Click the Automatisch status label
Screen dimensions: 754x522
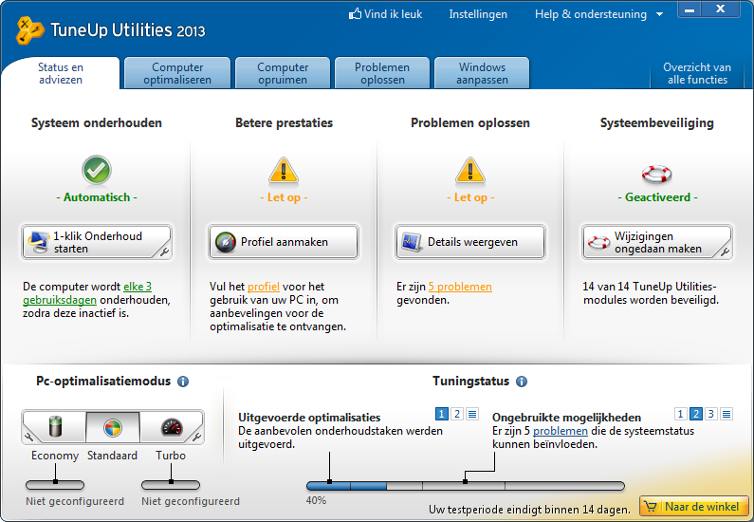[97, 197]
